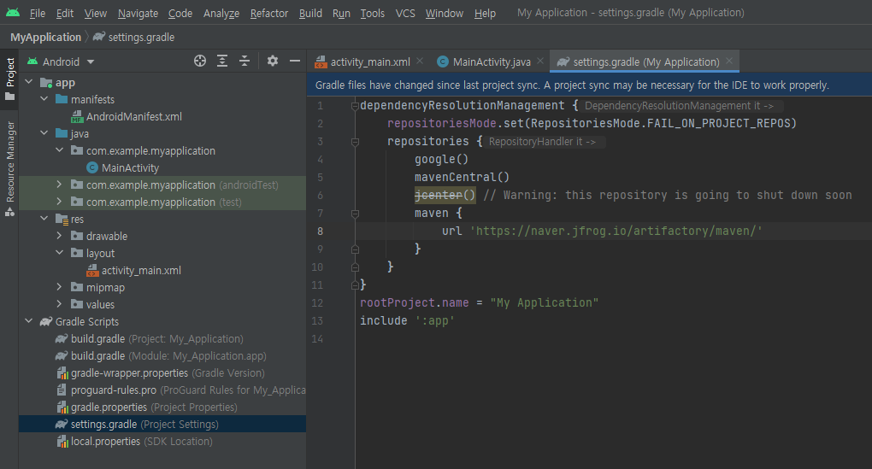Click the strikethrough jcenter() call
The height and width of the screenshot is (469, 872).
[x=445, y=195]
